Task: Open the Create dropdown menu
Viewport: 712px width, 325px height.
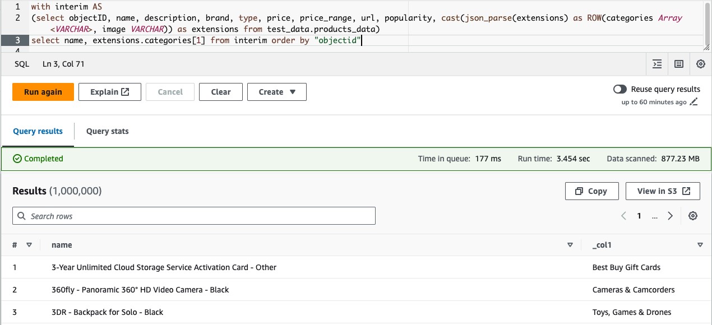Action: click(276, 91)
